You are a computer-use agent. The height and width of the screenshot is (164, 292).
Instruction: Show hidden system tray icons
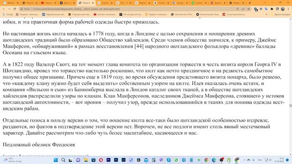tap(245, 160)
